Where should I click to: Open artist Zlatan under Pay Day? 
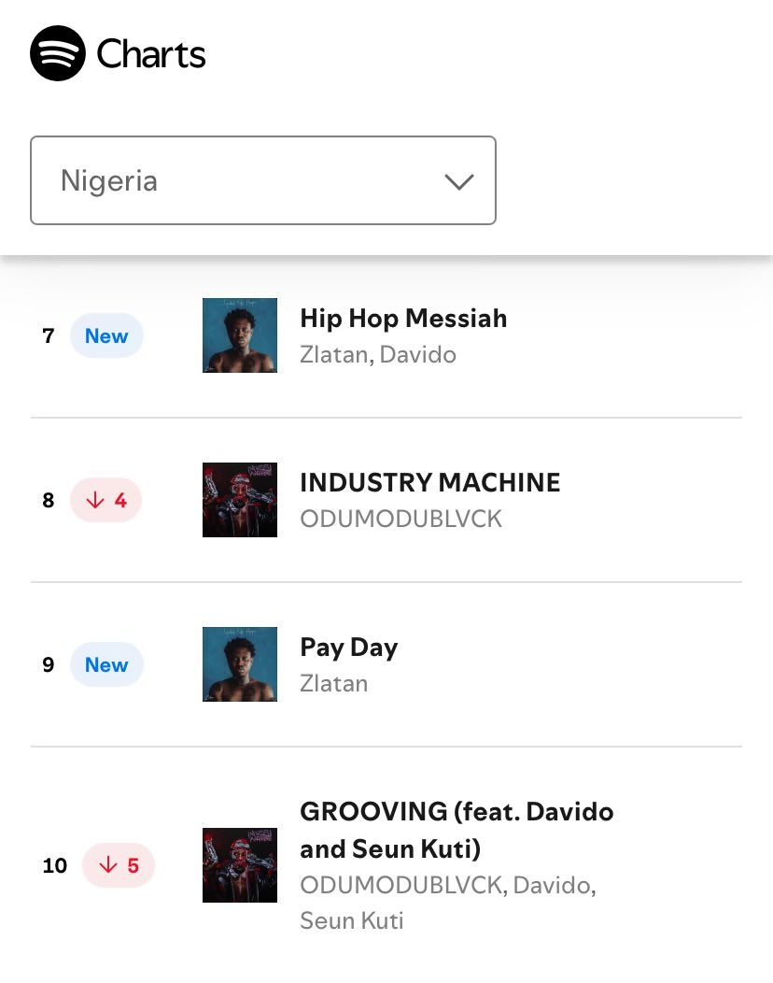pyautogui.click(x=334, y=683)
